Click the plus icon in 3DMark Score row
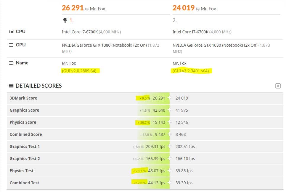The height and width of the screenshot is (192, 286). 169,98
